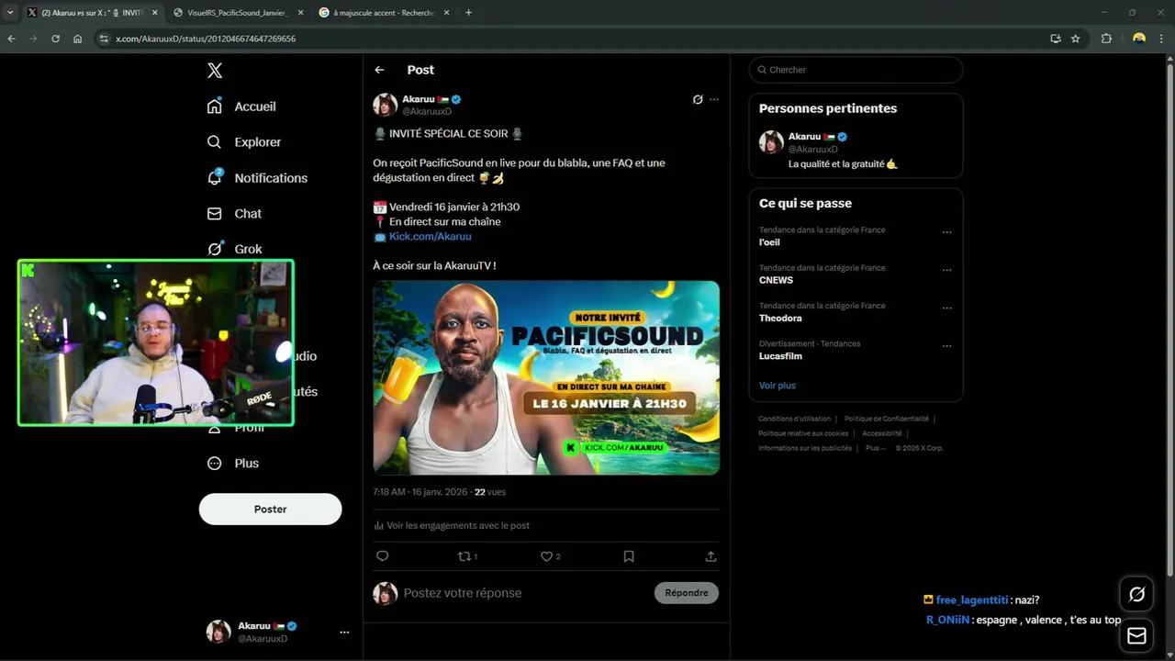Viewport: 1175px width, 661px height.
Task: Open options for Theodora trend
Action: [946, 308]
